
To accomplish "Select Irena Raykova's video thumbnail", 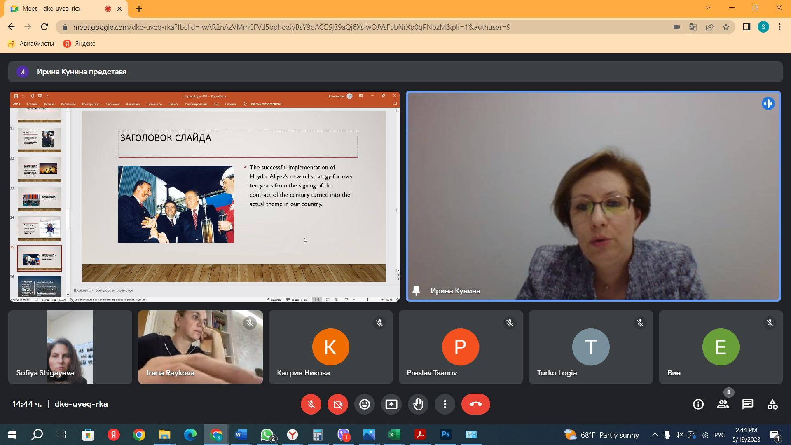I will click(x=200, y=347).
